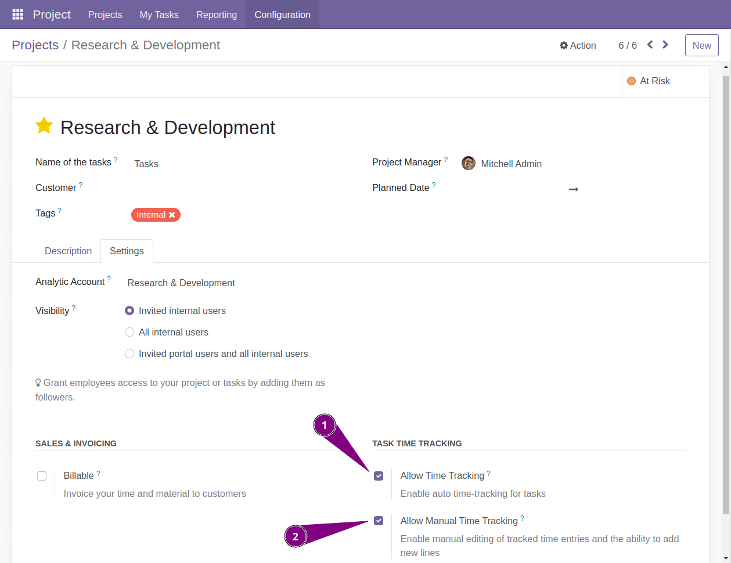
Task: Select the All internal users radio button
Action: (x=129, y=331)
